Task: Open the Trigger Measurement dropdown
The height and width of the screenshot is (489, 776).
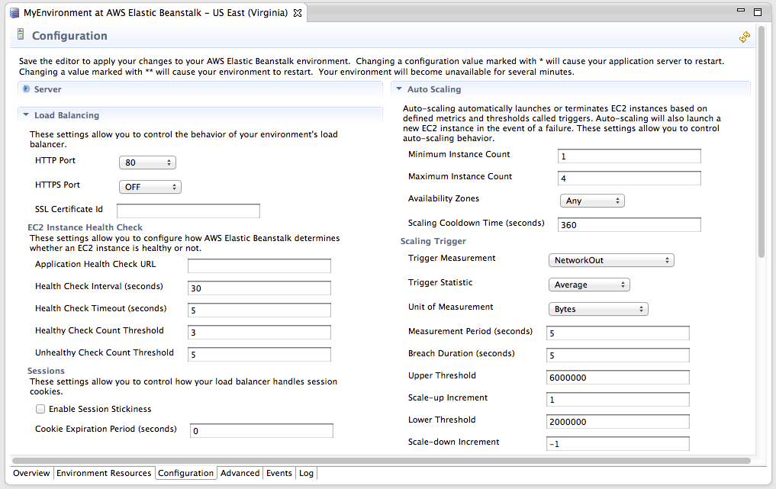Action: coord(611,260)
